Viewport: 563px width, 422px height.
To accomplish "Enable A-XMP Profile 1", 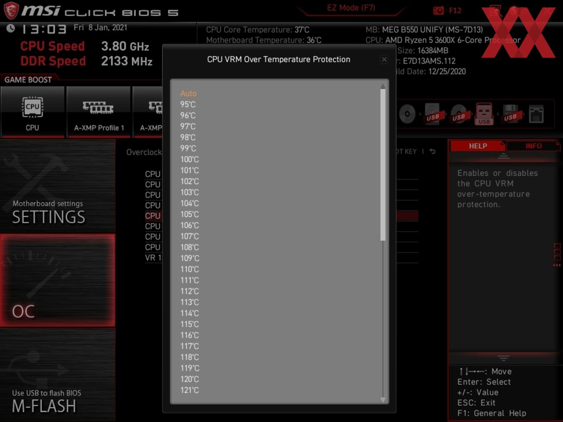I will [x=99, y=112].
